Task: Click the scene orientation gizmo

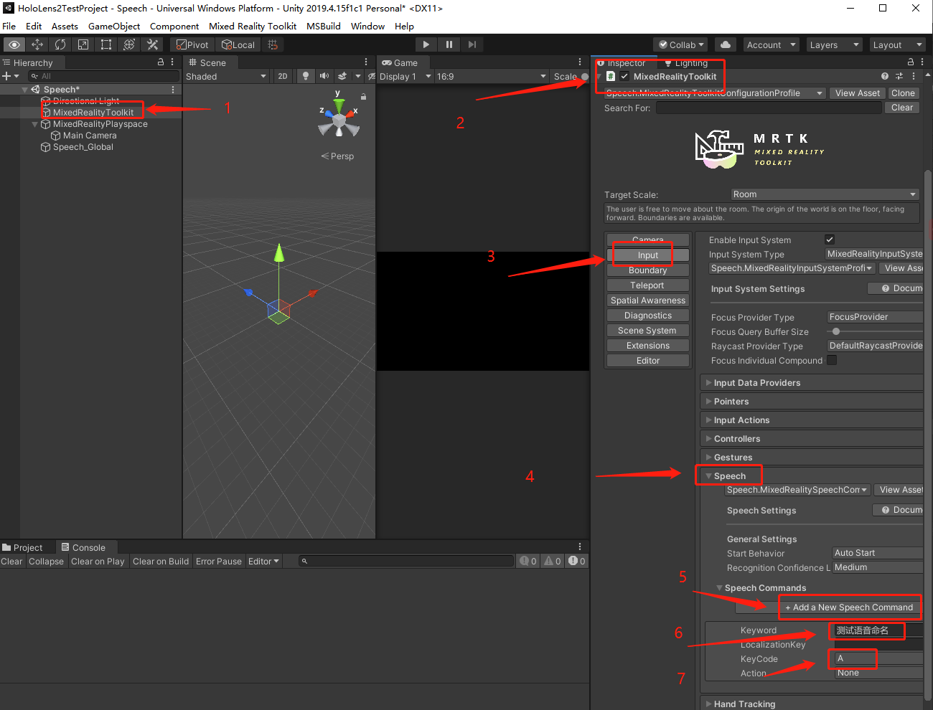Action: (338, 118)
